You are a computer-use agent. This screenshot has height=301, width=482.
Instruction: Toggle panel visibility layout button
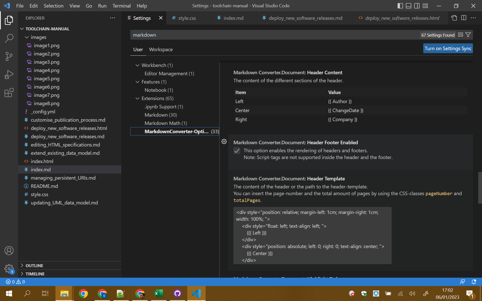408,6
